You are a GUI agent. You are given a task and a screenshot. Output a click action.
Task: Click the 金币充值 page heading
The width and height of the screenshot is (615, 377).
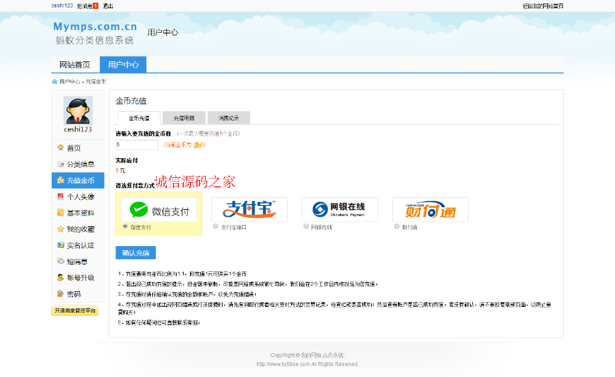(x=131, y=101)
